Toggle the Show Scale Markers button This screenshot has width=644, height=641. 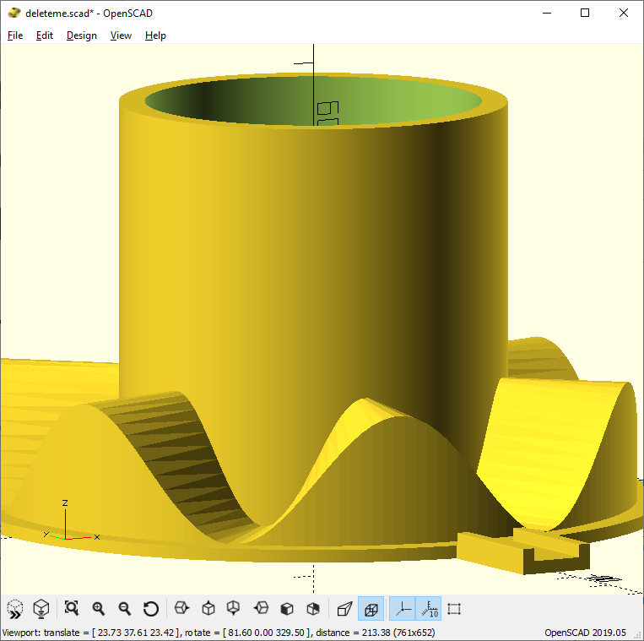coord(429,608)
